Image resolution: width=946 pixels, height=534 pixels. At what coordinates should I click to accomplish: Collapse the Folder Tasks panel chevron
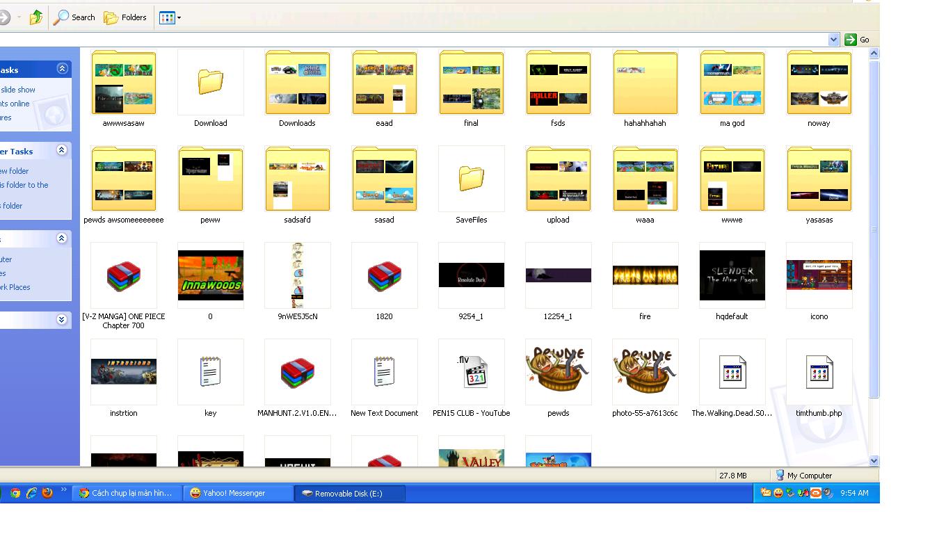(62, 150)
